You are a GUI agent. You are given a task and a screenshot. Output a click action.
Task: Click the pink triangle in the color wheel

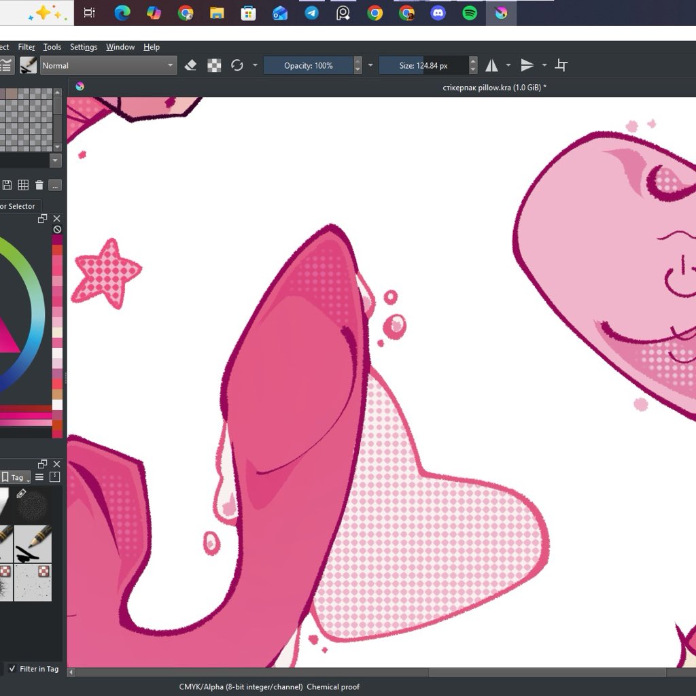(x=8, y=338)
